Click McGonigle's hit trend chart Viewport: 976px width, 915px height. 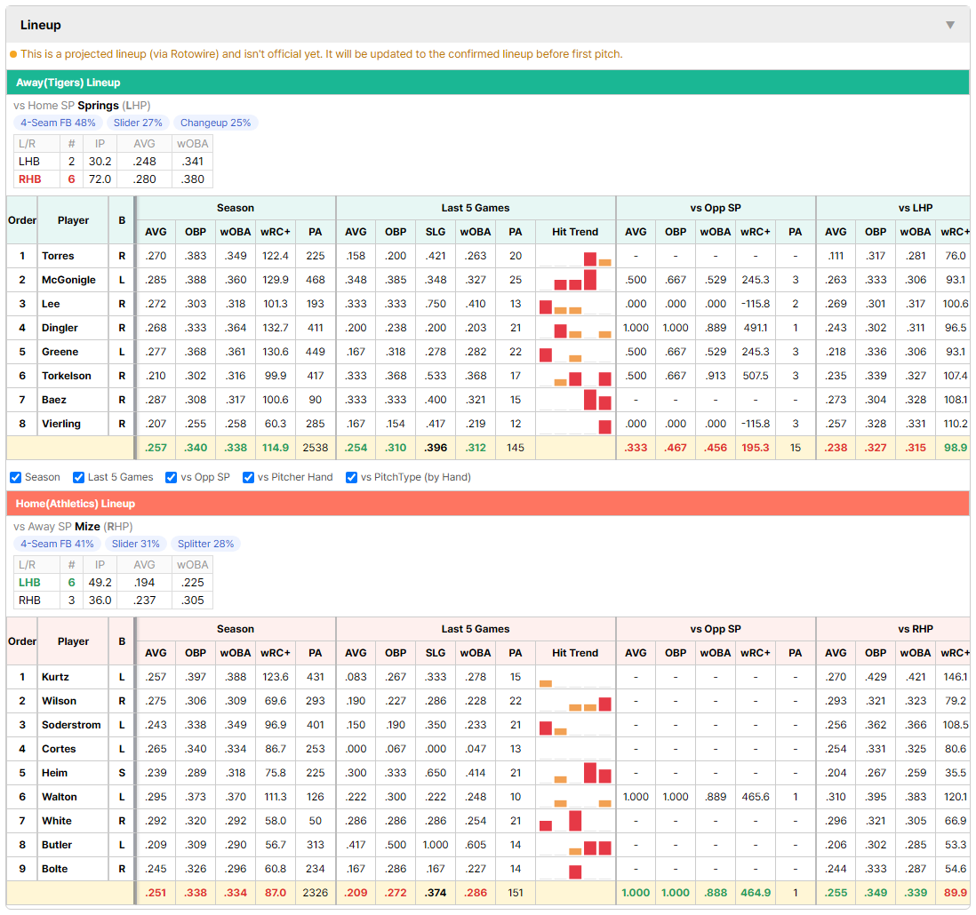[575, 280]
